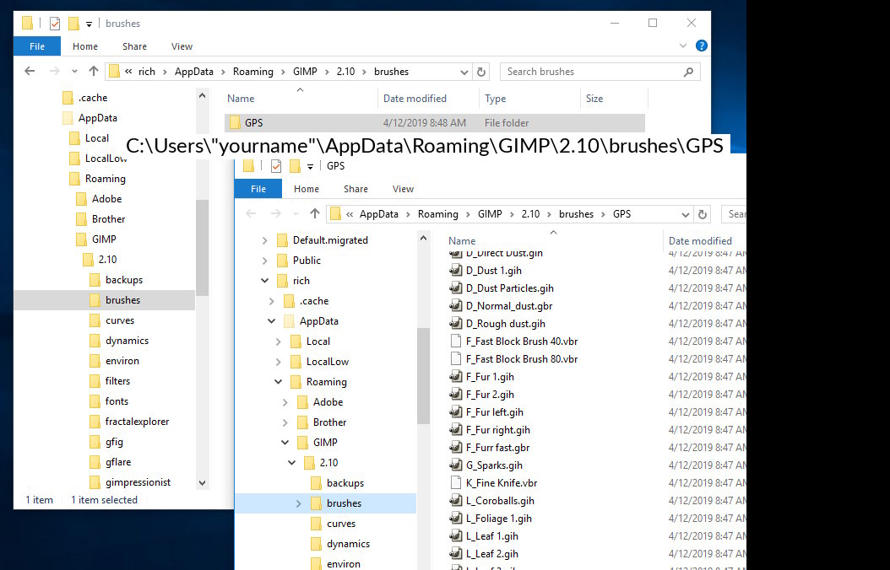The height and width of the screenshot is (570, 890).
Task: Open Share tab in GPS window
Action: click(355, 189)
